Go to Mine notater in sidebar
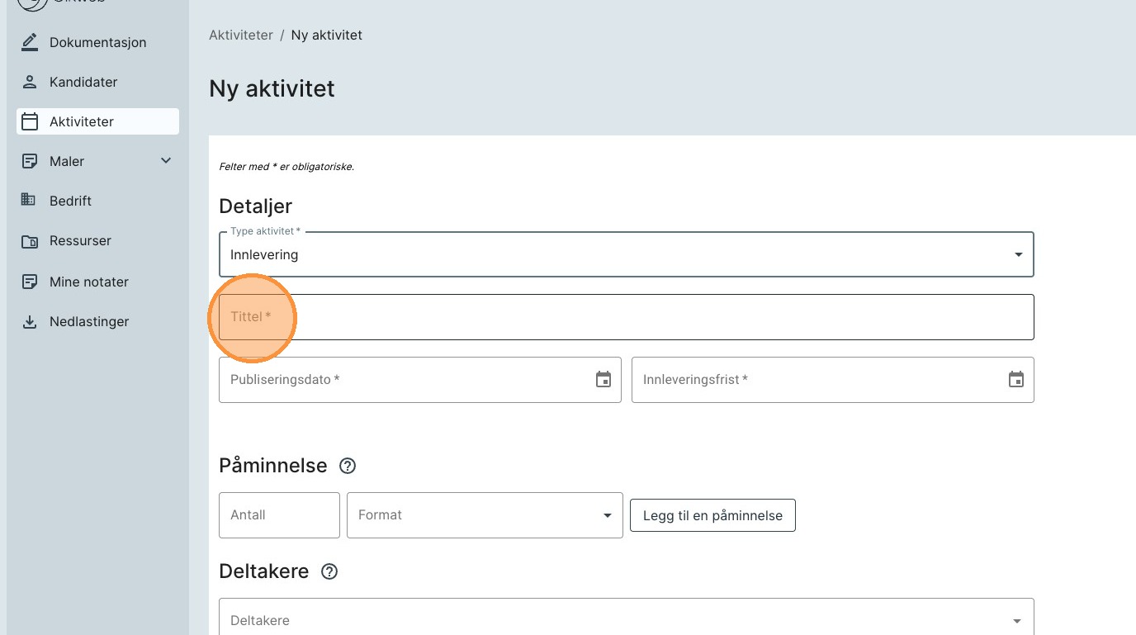This screenshot has width=1136, height=635. coord(88,282)
